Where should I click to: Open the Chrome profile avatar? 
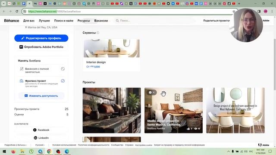(266, 12)
